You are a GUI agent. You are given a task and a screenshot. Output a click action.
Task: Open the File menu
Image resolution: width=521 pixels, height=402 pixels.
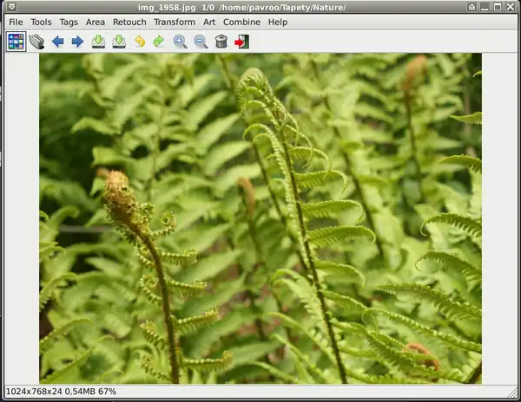16,22
